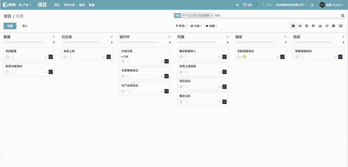Open the 配置 menu
The height and width of the screenshot is (167, 348).
[92, 5]
